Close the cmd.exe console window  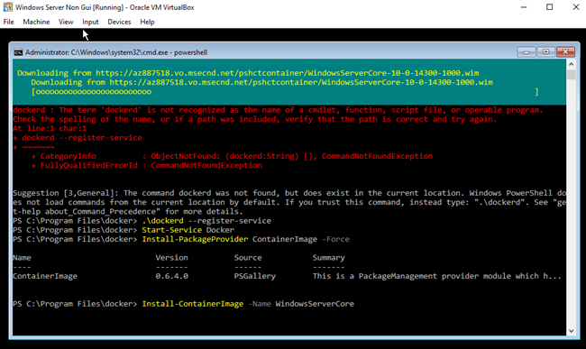point(565,51)
